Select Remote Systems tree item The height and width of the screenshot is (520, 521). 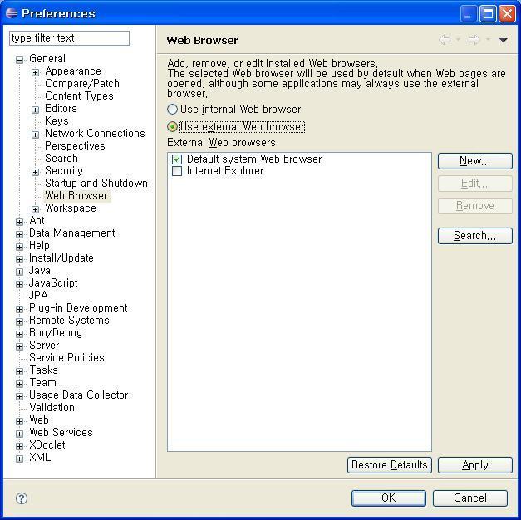click(x=69, y=321)
